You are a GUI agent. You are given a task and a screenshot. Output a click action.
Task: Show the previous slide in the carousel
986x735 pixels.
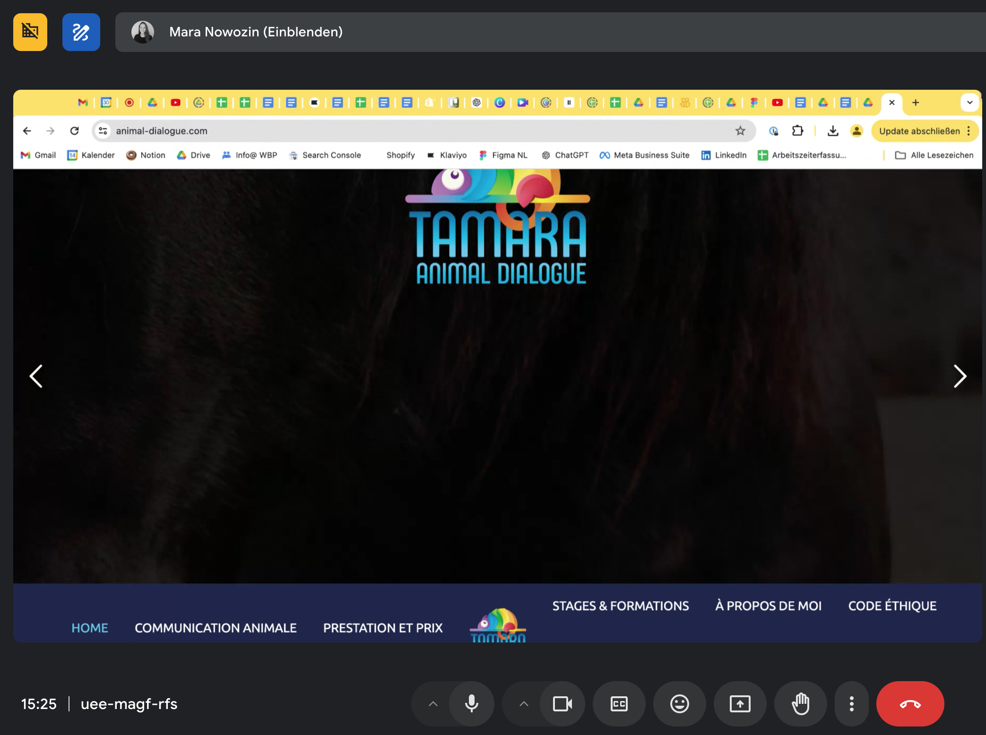(36, 376)
